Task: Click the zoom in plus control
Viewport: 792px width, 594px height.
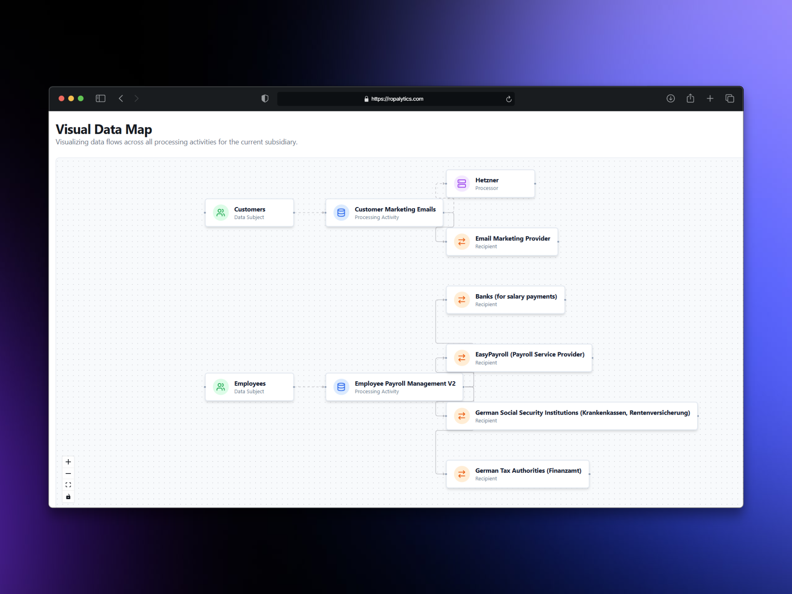Action: [68, 462]
